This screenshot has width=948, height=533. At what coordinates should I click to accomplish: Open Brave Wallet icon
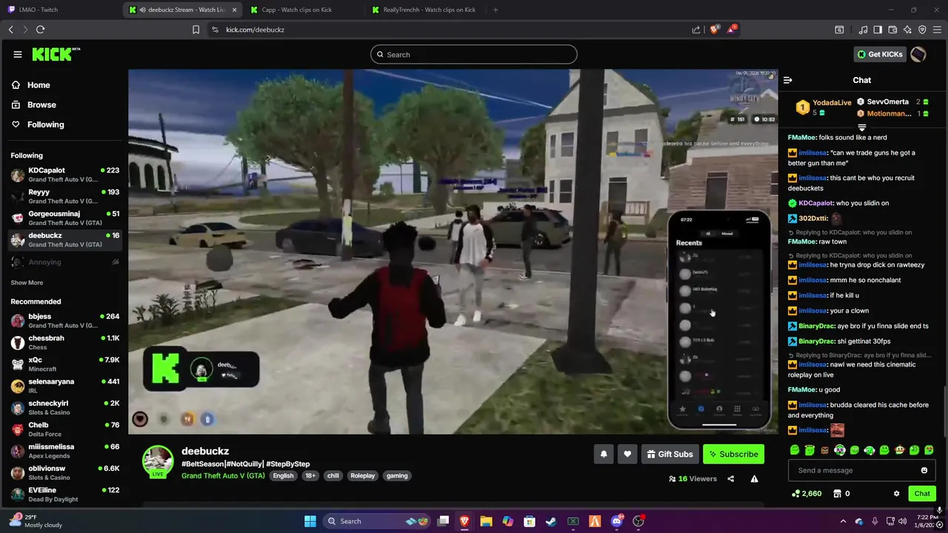click(x=892, y=30)
